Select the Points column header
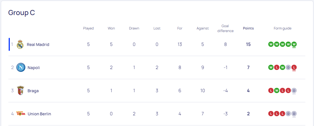Screen dimensions: 314x126 point(248,28)
